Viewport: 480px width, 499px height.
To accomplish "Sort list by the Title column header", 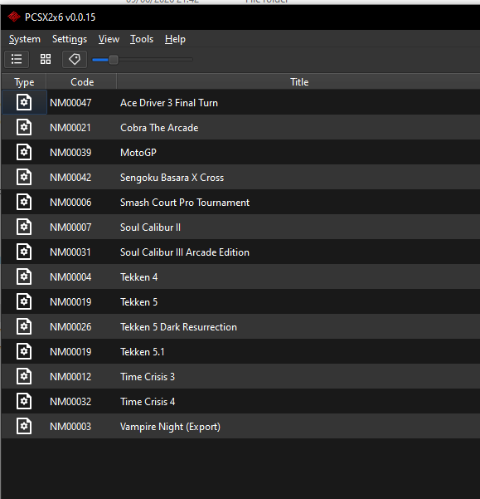I will pos(298,82).
